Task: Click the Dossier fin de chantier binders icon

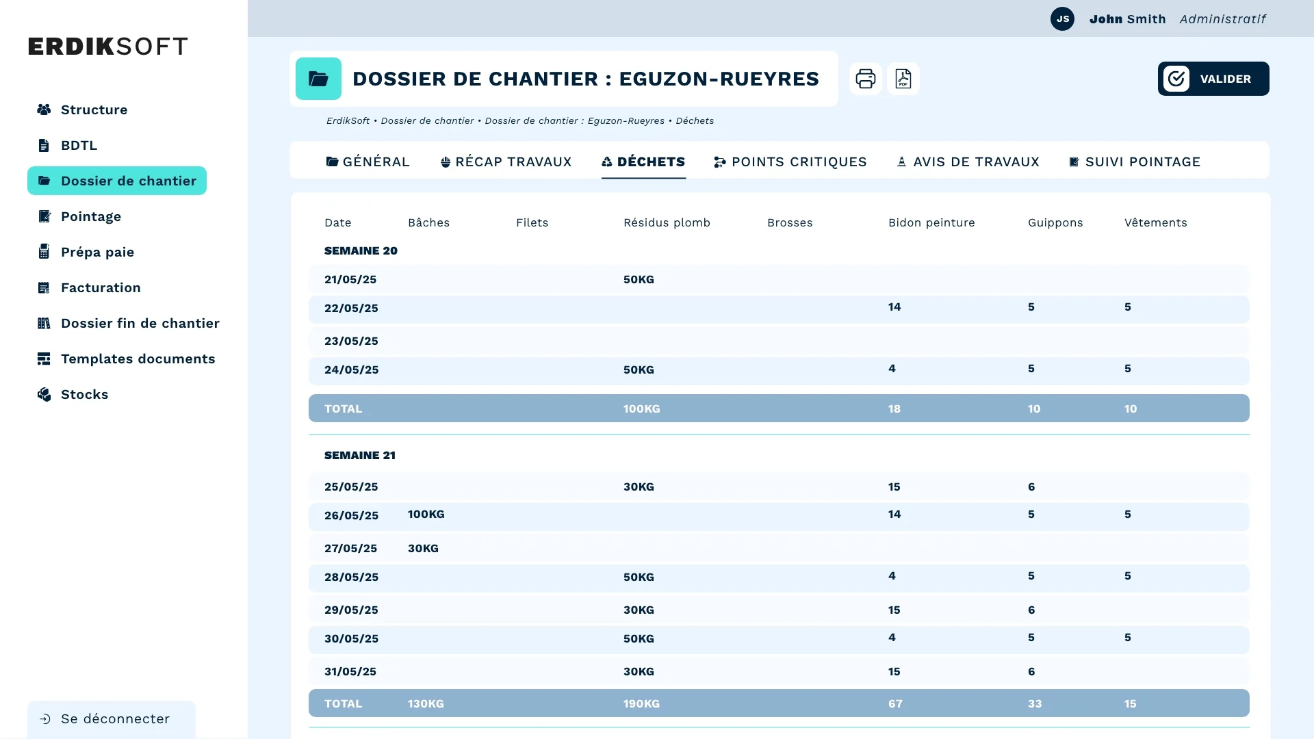Action: [x=44, y=323]
